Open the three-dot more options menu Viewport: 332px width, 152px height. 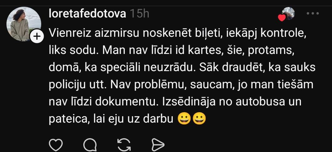313,13
